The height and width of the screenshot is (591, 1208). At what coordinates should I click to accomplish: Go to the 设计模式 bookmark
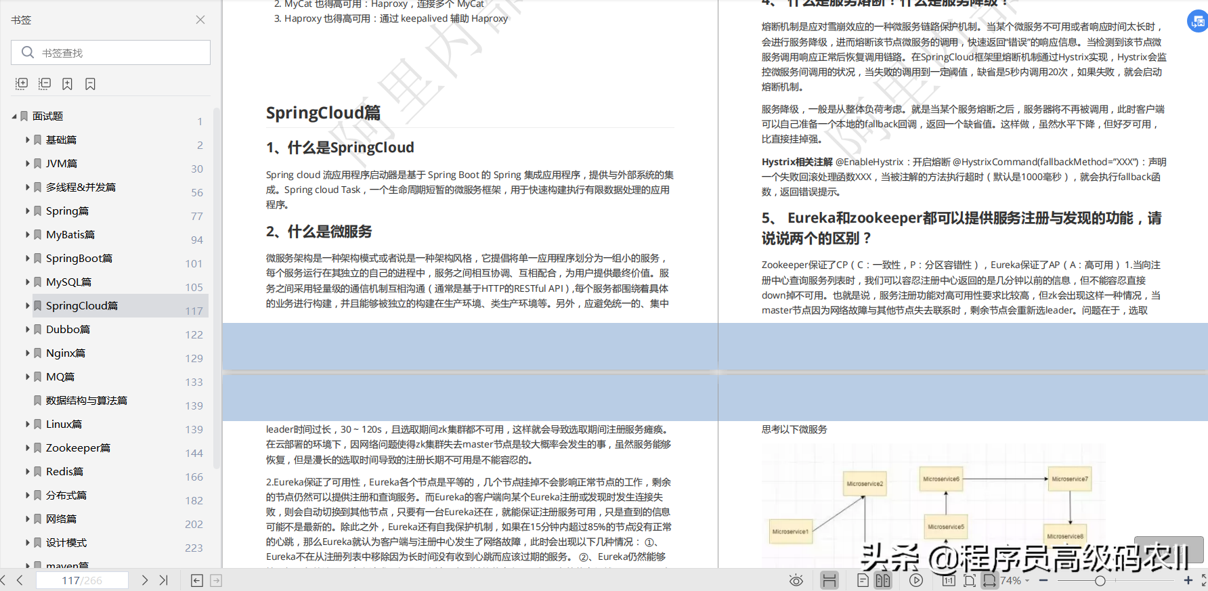66,542
